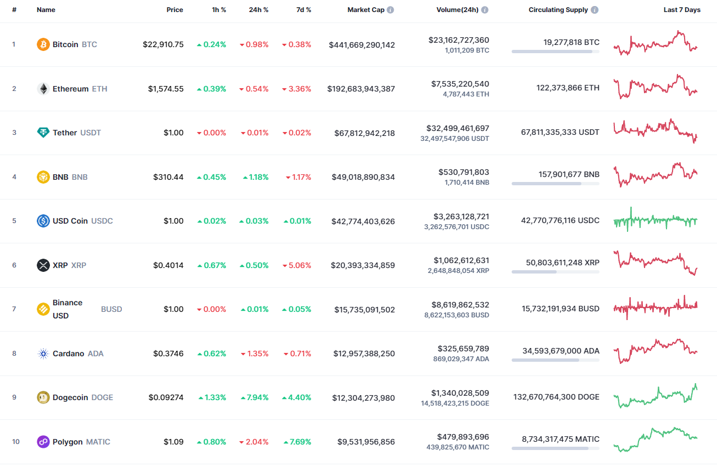Open the Bitcoin name link
Image resolution: width=717 pixels, height=467 pixels.
[x=66, y=44]
